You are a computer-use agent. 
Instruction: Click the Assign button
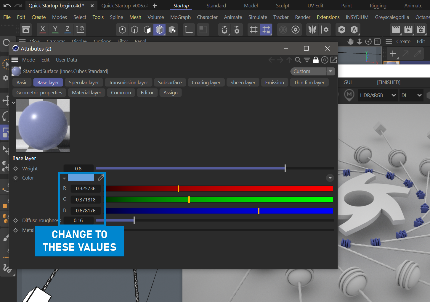point(171,93)
